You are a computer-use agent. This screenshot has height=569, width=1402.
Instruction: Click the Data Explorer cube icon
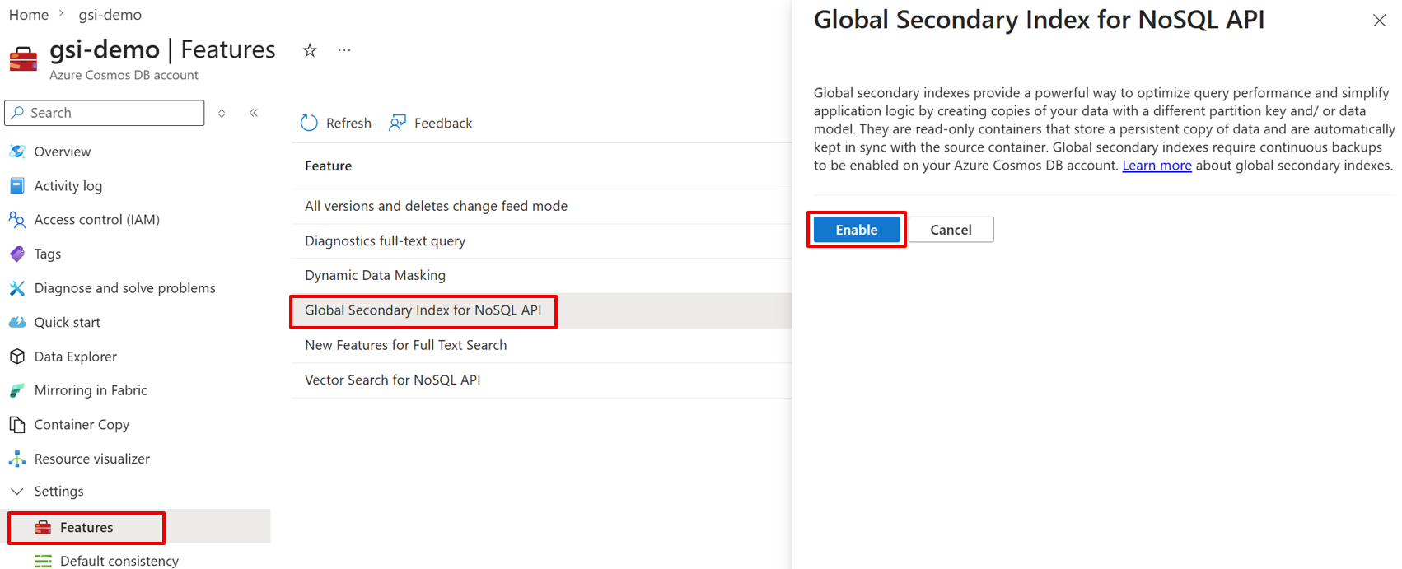(17, 357)
